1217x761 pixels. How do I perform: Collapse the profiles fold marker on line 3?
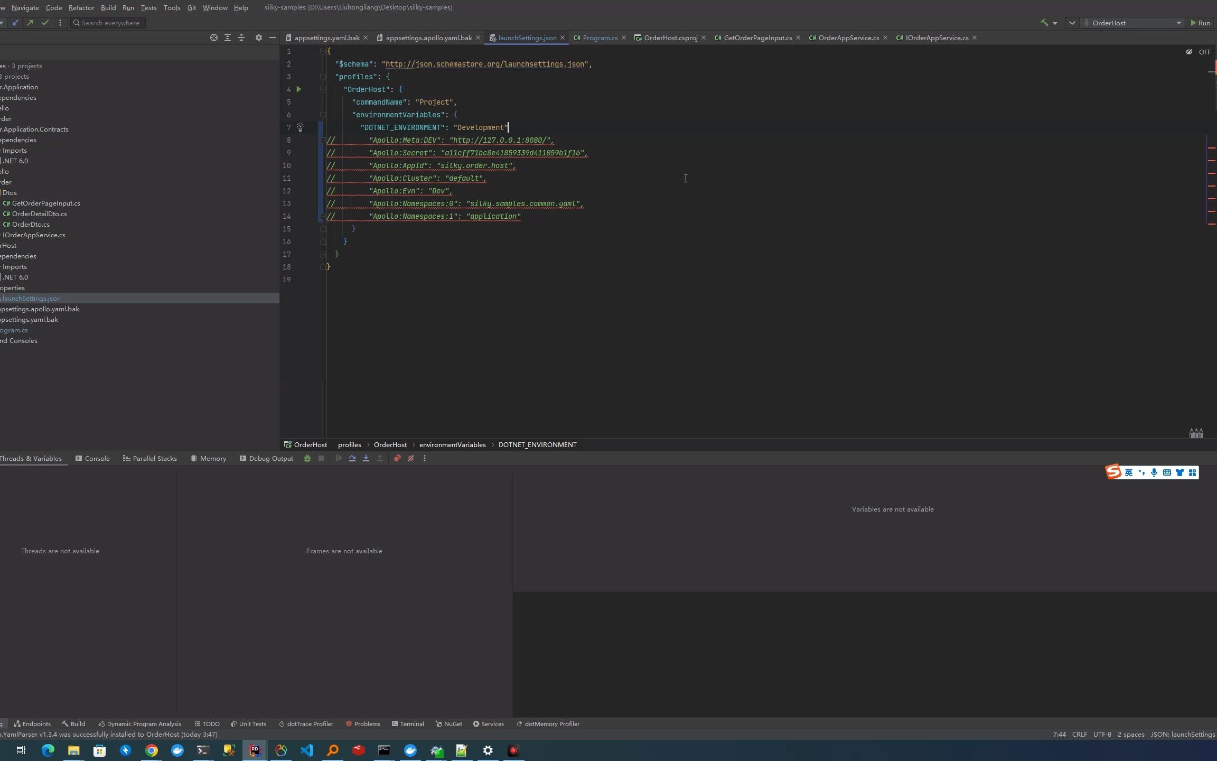click(x=323, y=77)
